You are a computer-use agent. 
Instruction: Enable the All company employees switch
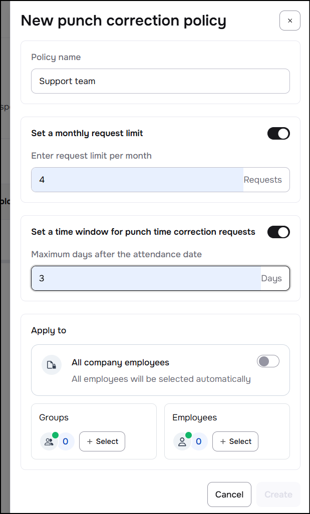click(268, 361)
